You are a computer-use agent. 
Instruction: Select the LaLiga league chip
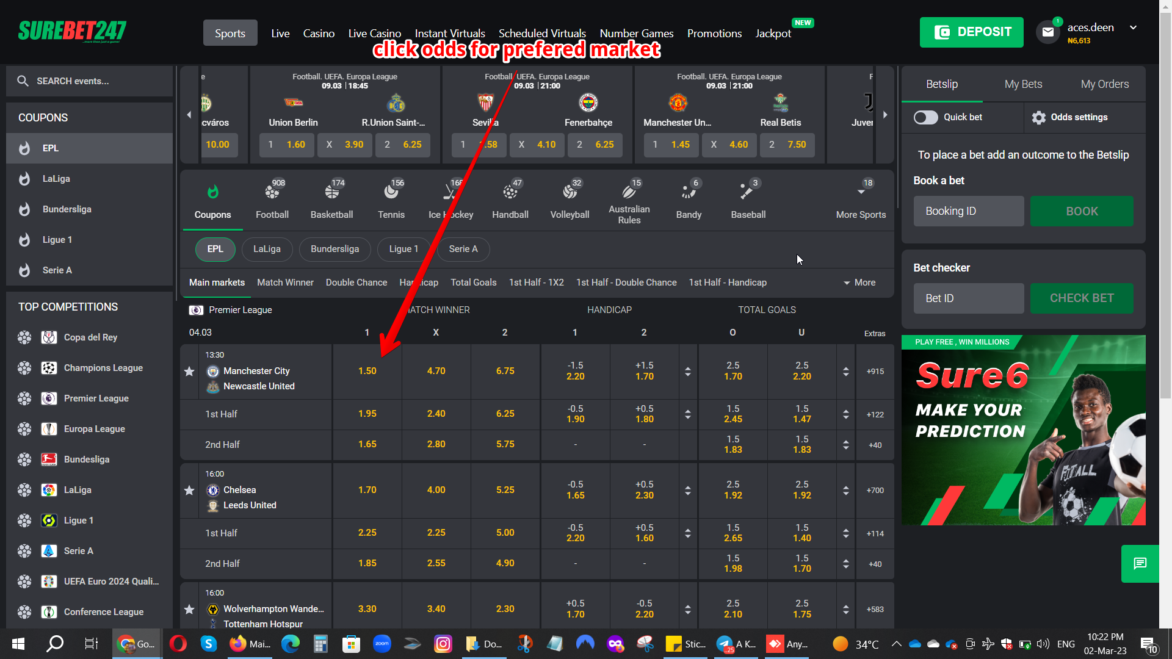pyautogui.click(x=267, y=249)
